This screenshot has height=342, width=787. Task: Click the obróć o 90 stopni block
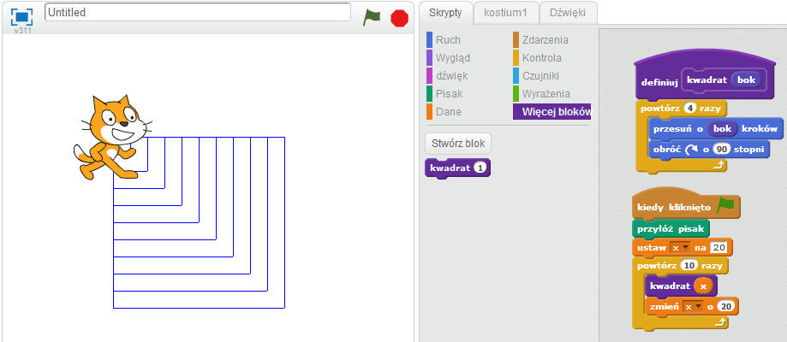(x=709, y=149)
